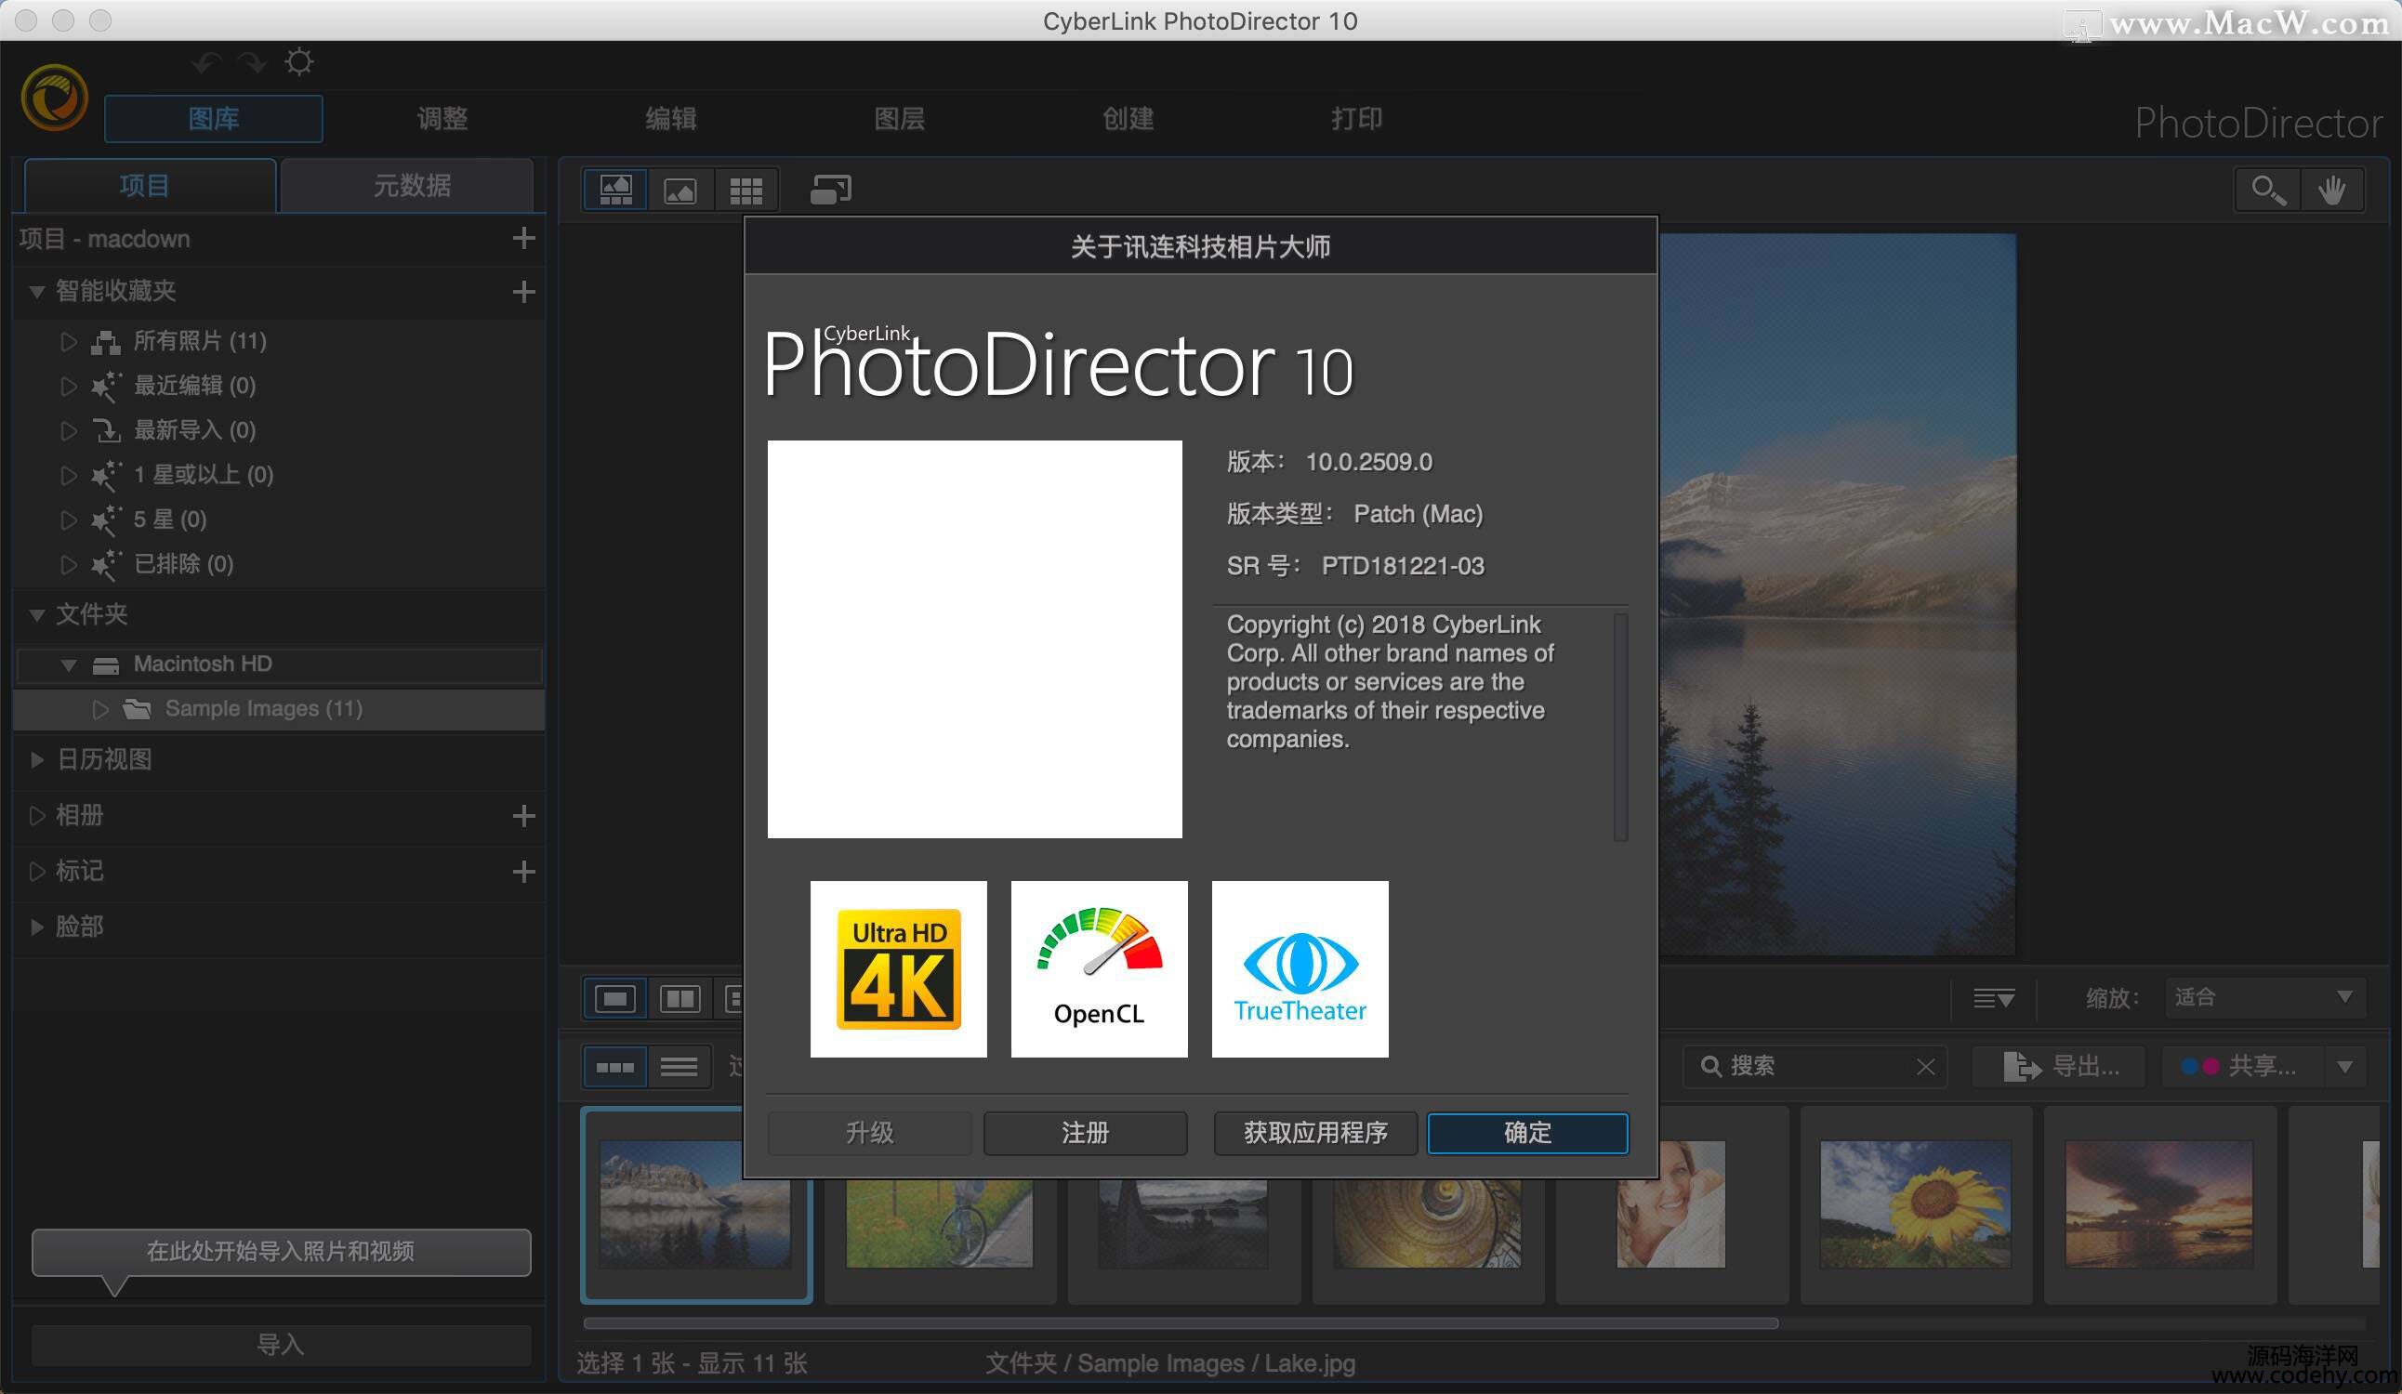Switch to 元数据 panel tab
2402x1394 pixels.
click(408, 186)
